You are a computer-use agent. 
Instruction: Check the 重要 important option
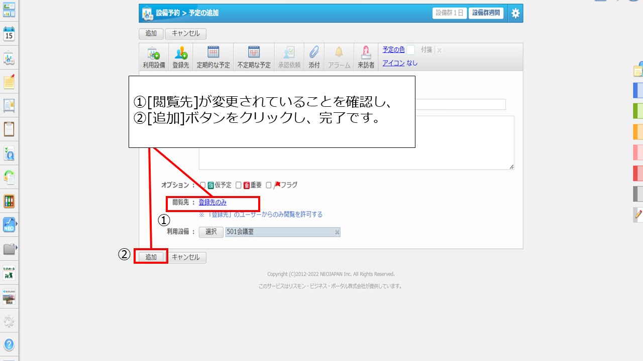click(239, 185)
